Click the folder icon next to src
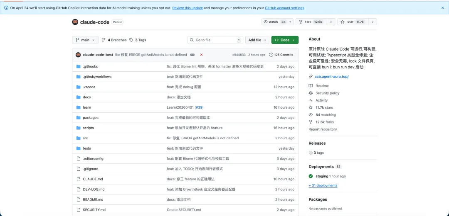449x216 pixels. coord(79,138)
